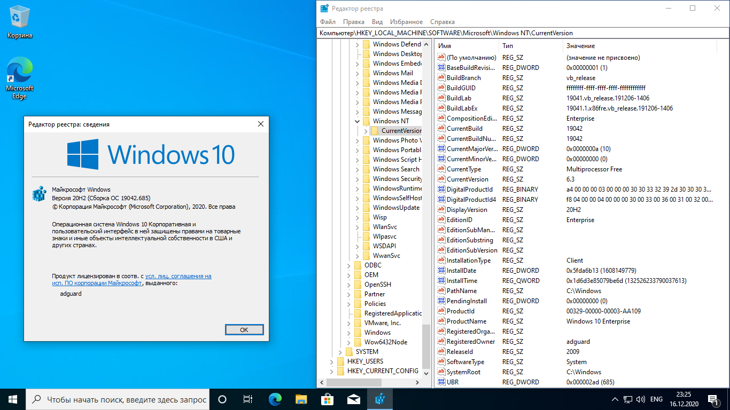Sort by the Тип column header

point(531,46)
